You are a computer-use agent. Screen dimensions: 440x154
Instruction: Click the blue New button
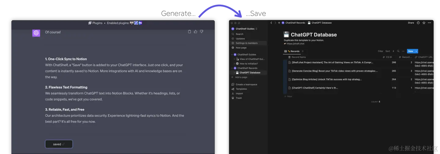411,51
